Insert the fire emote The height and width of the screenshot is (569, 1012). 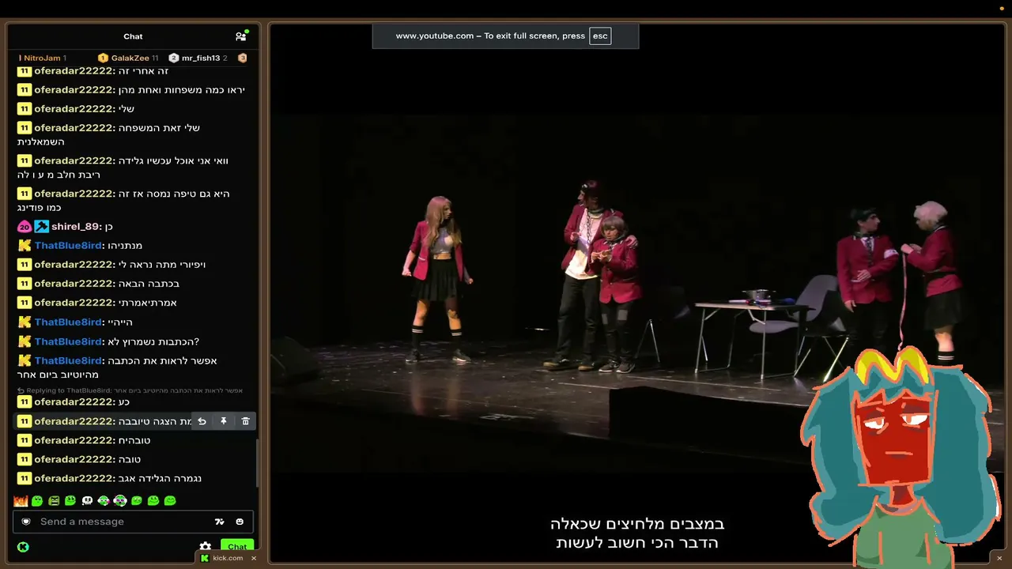click(21, 500)
